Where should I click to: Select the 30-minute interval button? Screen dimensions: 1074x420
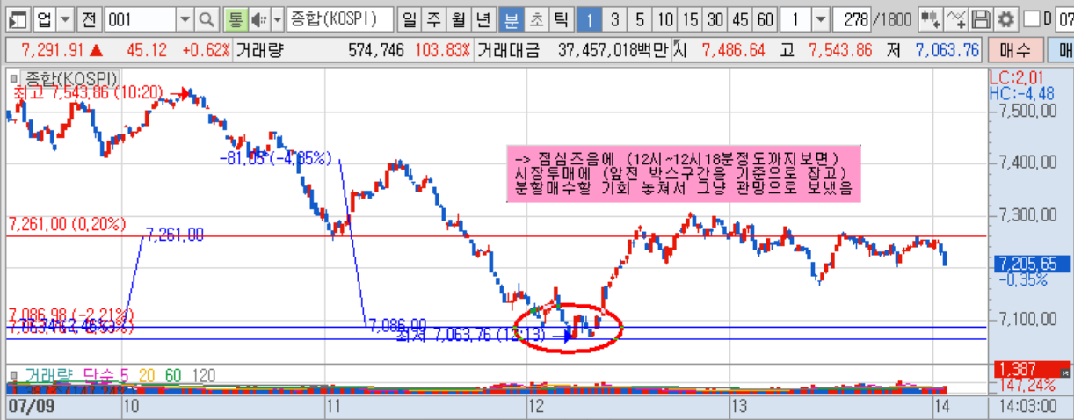(716, 19)
